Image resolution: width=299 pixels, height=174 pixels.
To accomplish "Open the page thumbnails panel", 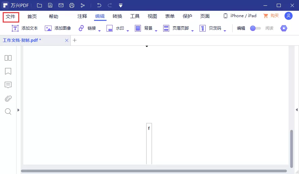I will [x=8, y=58].
